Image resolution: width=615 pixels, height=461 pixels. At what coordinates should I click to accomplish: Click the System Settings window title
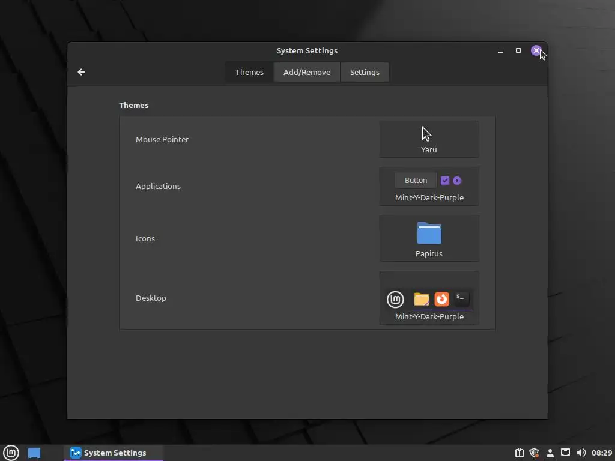[x=307, y=50]
